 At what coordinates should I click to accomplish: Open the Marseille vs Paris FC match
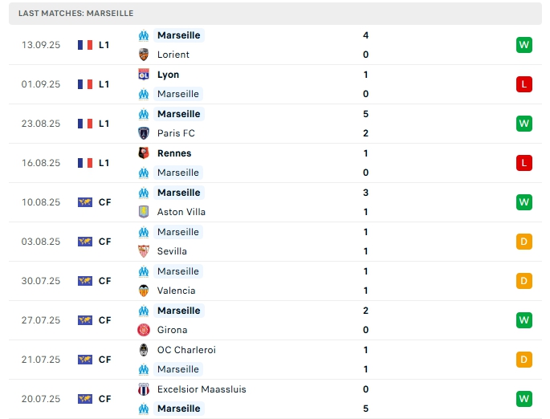pyautogui.click(x=275, y=124)
